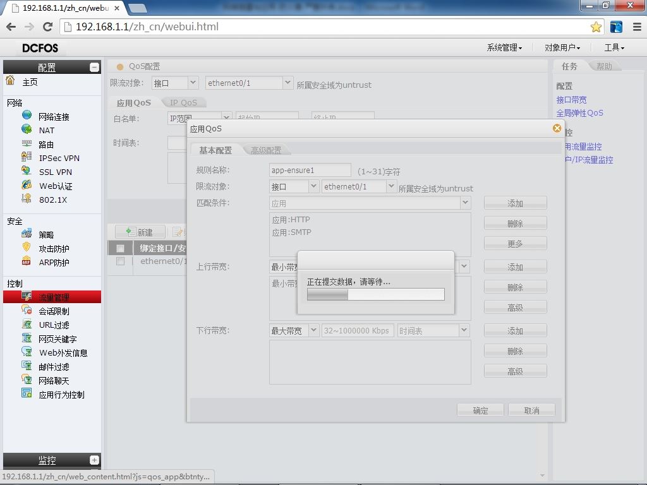Screen dimensions: 647x485
Task: Click the 32~1000000 Kbps bandwidth field
Action: point(358,330)
